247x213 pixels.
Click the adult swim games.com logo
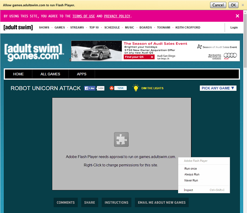pyautogui.click(x=34, y=52)
